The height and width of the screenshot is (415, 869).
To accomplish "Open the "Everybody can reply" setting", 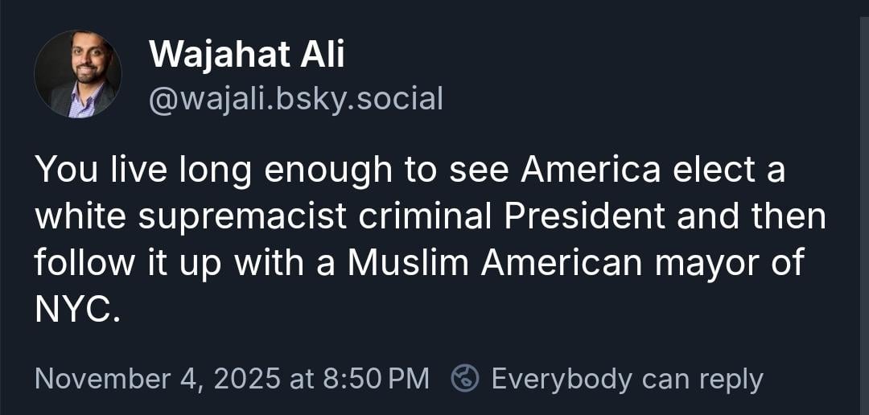I will coord(627,378).
